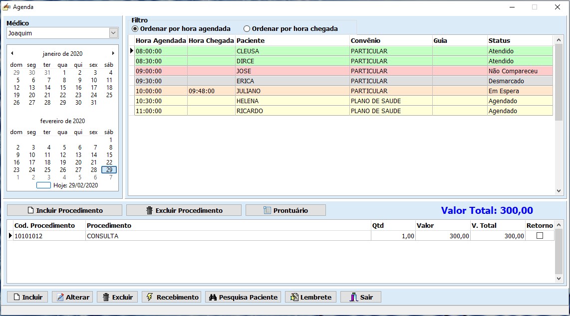Select Ordenar por hora chegada radio
The height and width of the screenshot is (316, 570).
pos(247,29)
